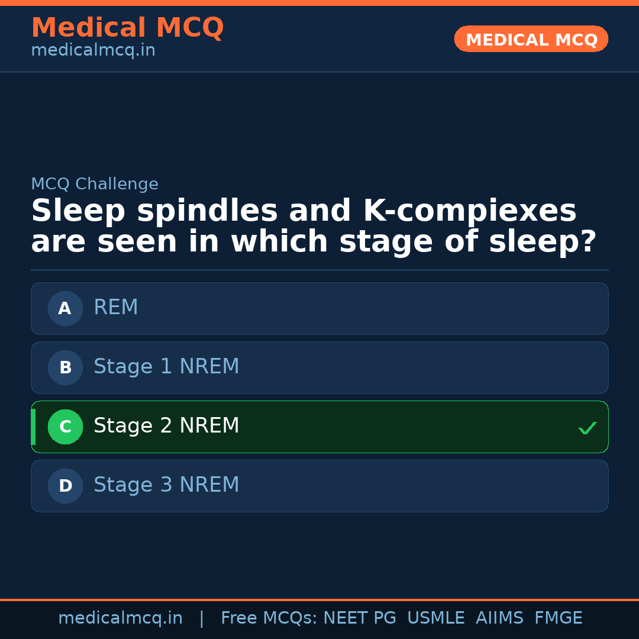639x639 pixels.
Task: Click the sleep spindles question text
Action: tap(314, 227)
